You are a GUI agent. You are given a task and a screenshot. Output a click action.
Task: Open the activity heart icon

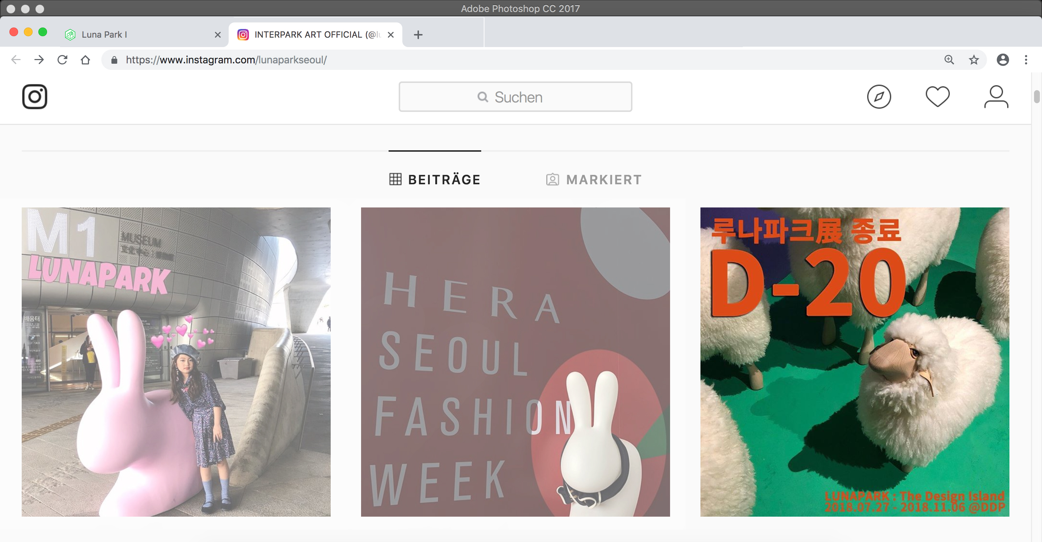coord(938,97)
